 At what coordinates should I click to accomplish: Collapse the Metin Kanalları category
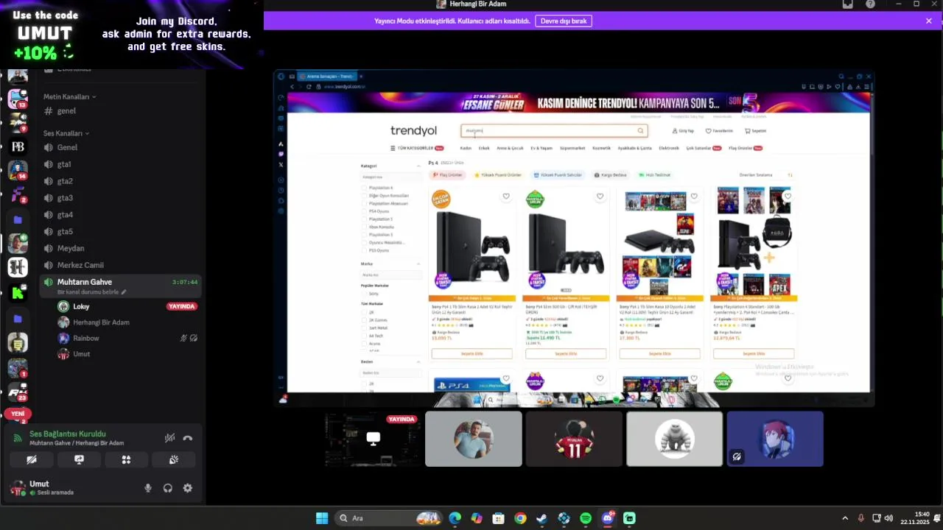click(x=69, y=96)
